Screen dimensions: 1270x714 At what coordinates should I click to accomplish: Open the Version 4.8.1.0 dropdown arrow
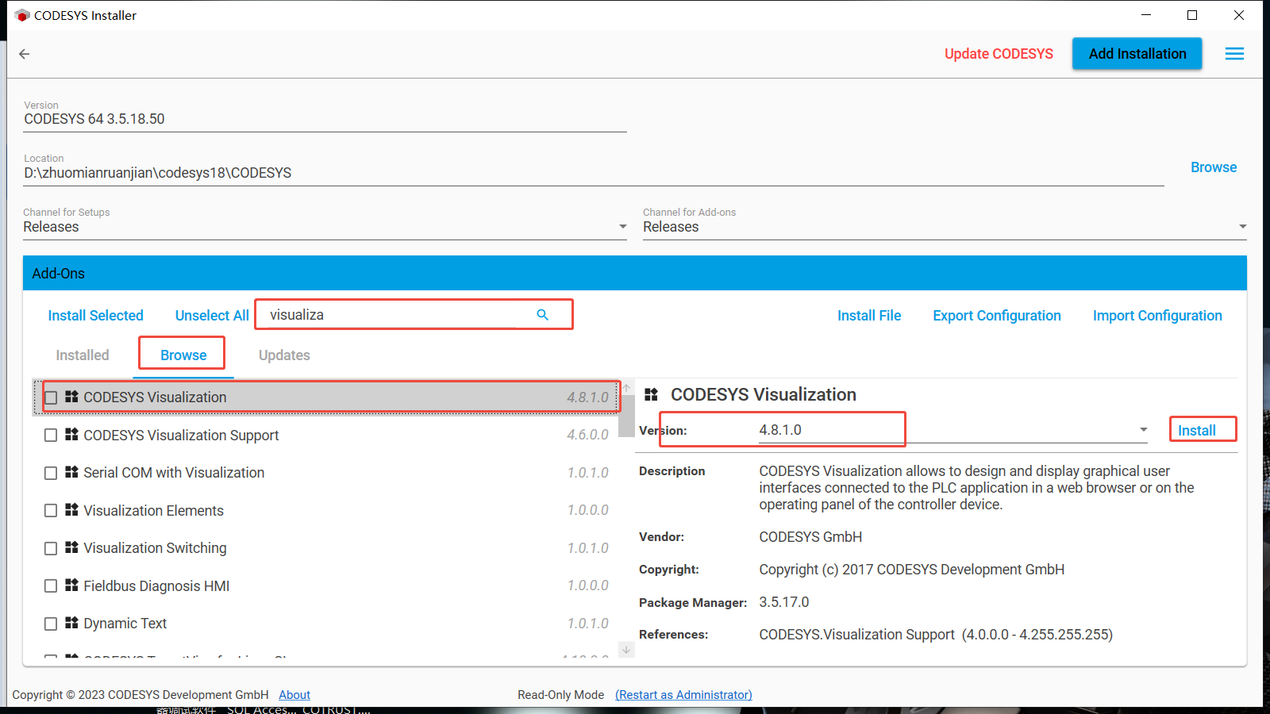(x=1144, y=430)
